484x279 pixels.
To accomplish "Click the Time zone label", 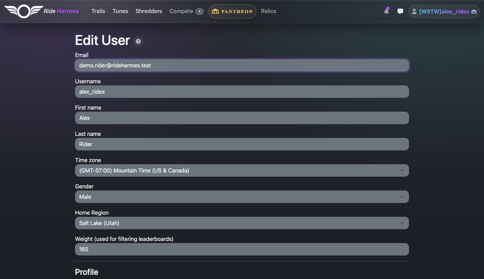I will 88,160.
